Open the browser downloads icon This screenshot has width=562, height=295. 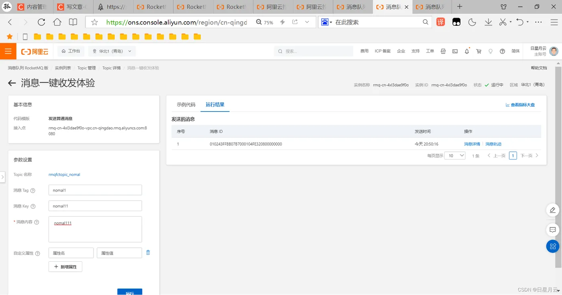pos(488,22)
